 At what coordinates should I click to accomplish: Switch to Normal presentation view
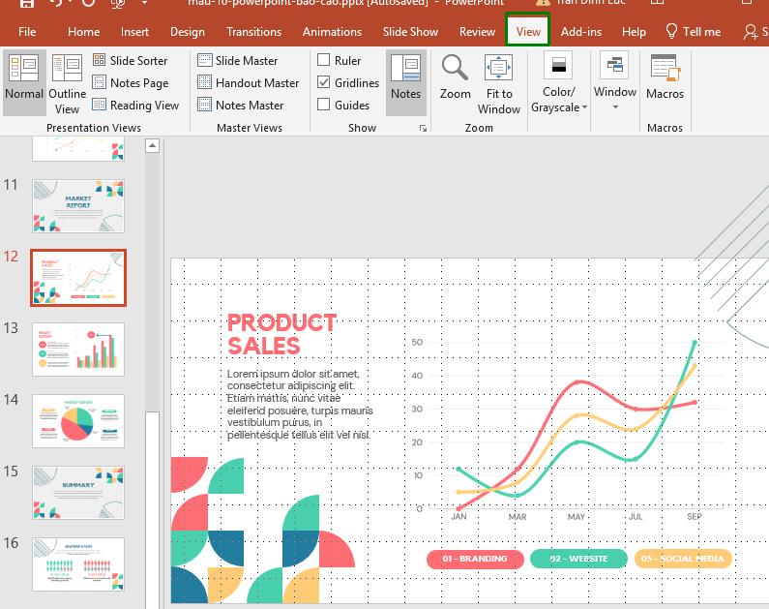click(24, 82)
